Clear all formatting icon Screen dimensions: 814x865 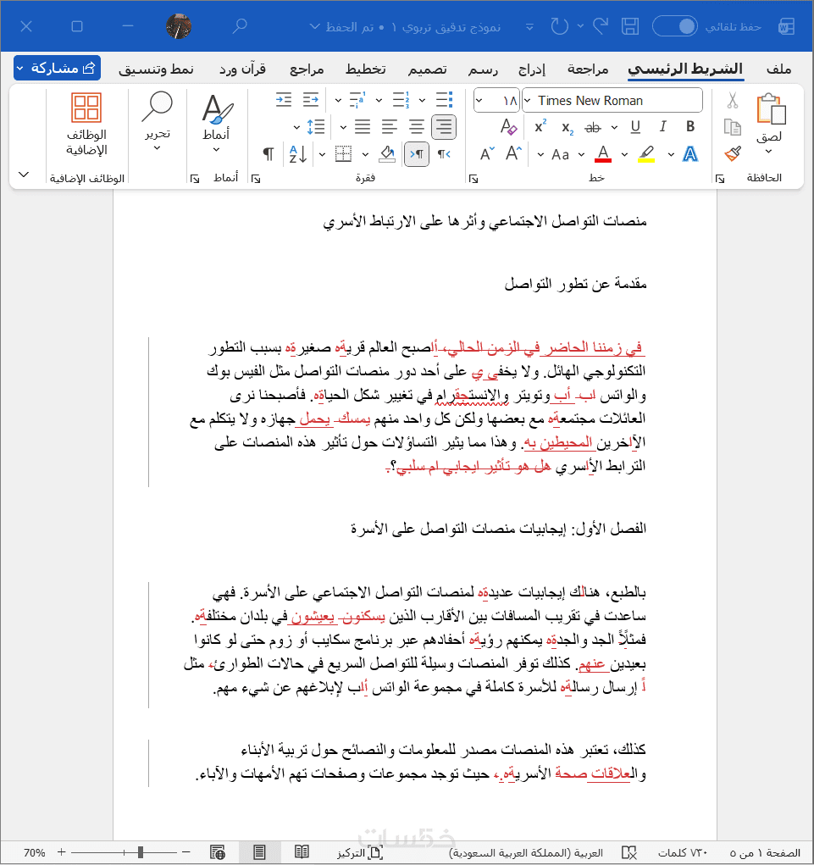(x=508, y=127)
